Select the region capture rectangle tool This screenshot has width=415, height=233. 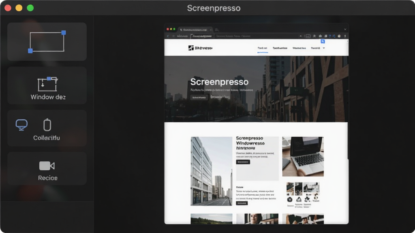point(47,42)
